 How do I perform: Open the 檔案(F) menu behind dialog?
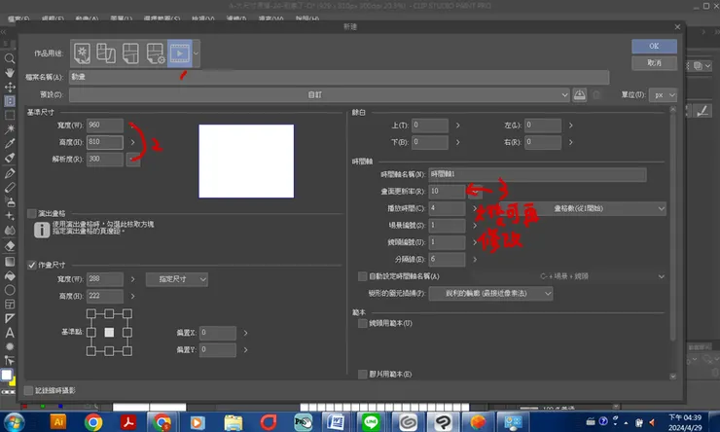coord(18,18)
